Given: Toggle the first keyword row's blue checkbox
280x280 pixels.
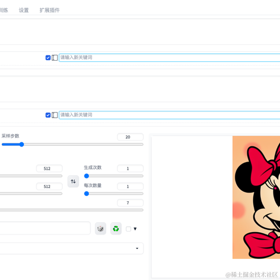Looking at the screenshot, I should tap(48, 58).
